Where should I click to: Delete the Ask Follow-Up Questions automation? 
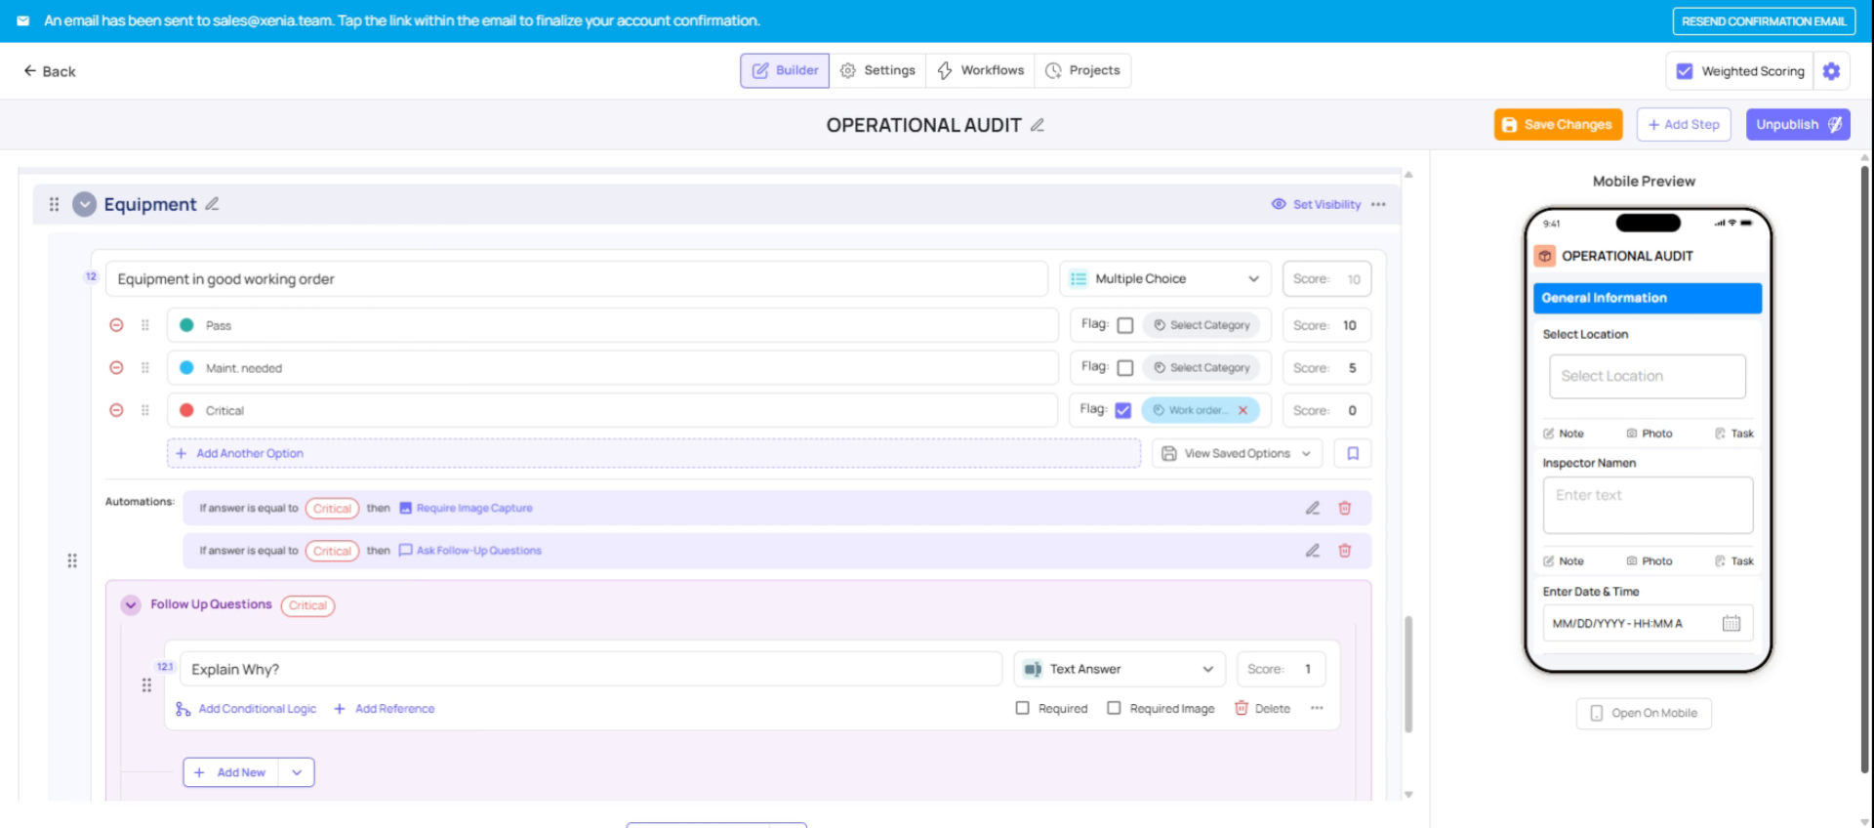point(1344,551)
